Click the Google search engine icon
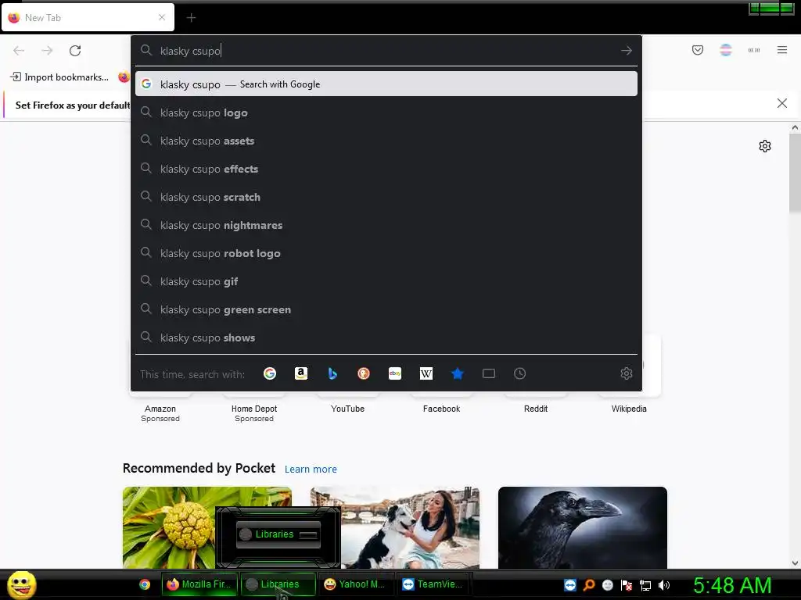 pos(270,373)
